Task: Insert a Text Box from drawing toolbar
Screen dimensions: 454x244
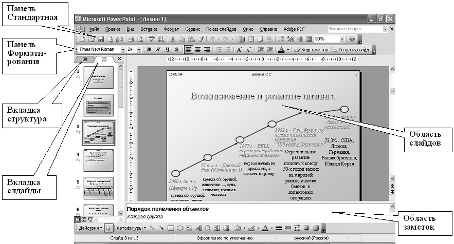Action: tap(189, 228)
